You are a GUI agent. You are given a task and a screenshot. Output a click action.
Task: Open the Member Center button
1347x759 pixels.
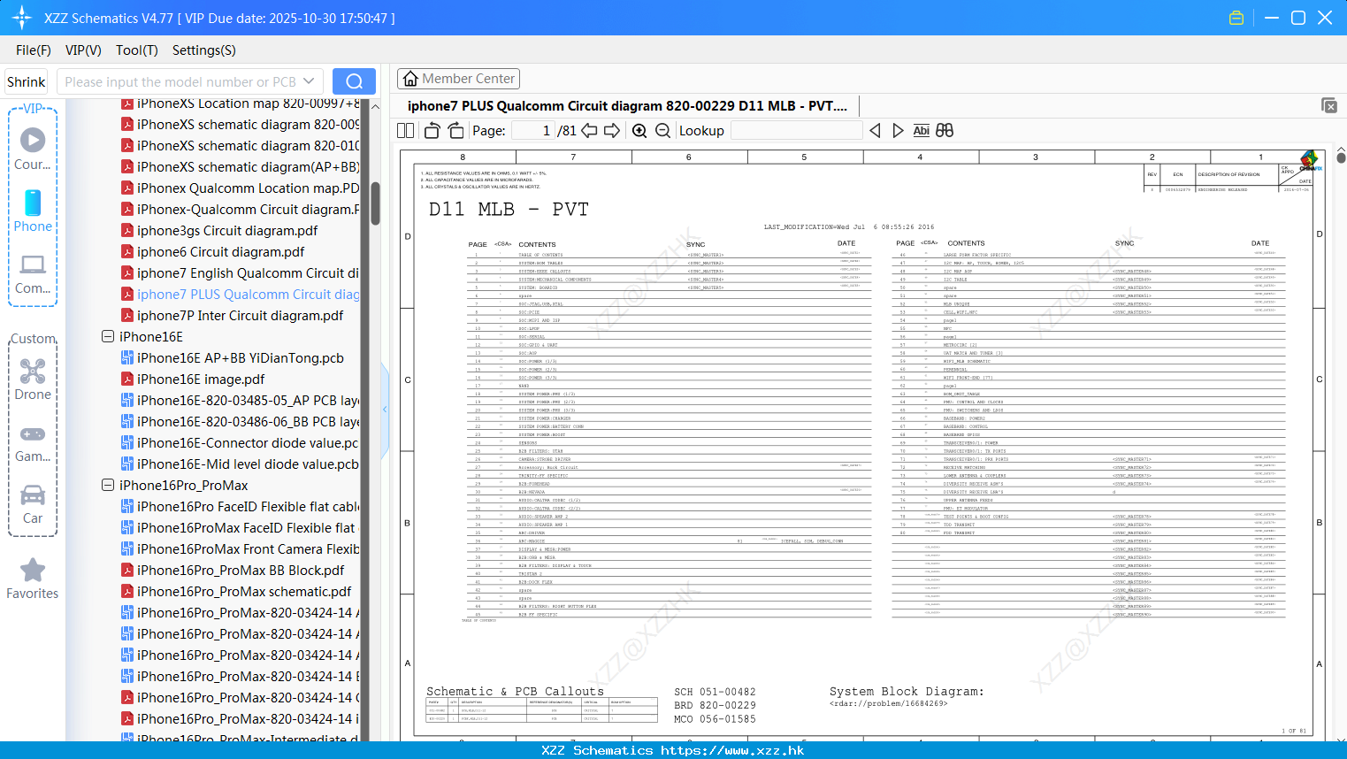458,79
